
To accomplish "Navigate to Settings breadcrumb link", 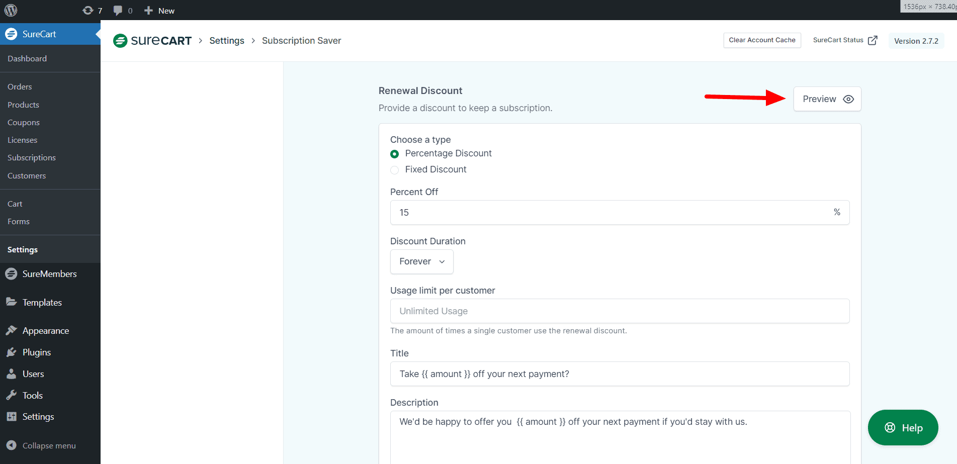I will (x=227, y=41).
